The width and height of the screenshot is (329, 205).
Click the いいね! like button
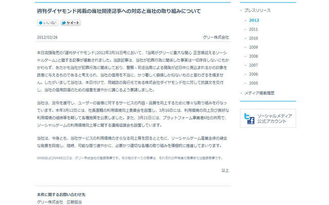coord(48,23)
